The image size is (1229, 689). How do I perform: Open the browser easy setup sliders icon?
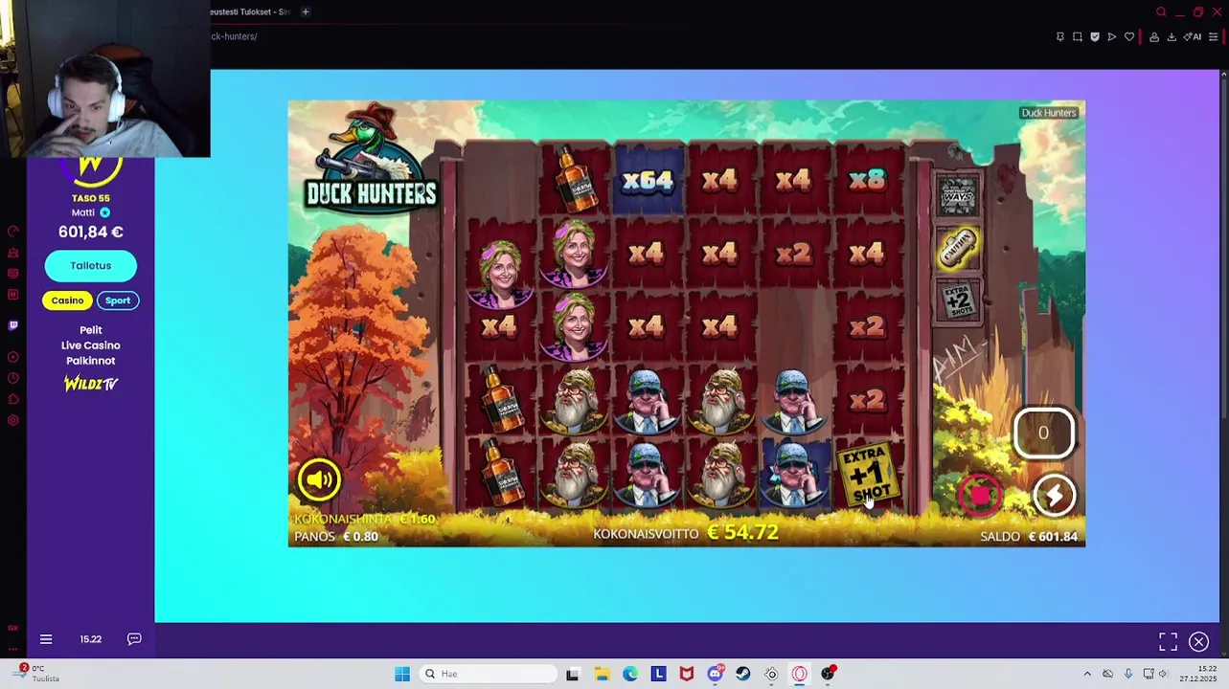1213,36
